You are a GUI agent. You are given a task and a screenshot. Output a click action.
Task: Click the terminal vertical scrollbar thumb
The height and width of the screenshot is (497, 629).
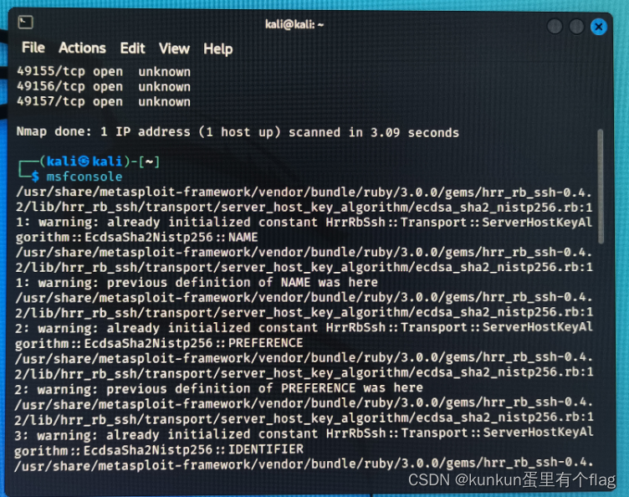tap(601, 186)
